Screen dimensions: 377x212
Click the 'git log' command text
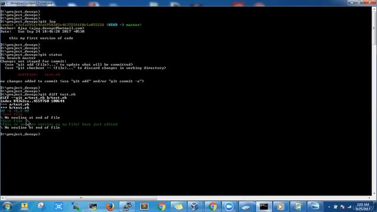[x=48, y=21]
